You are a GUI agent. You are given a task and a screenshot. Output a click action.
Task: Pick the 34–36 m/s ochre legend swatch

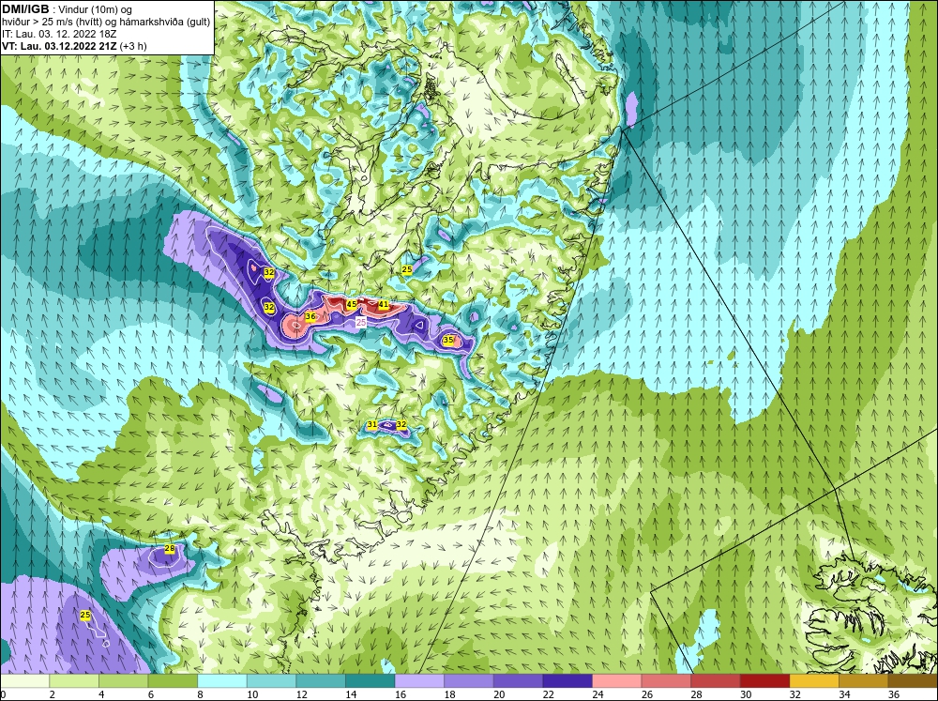863,681
